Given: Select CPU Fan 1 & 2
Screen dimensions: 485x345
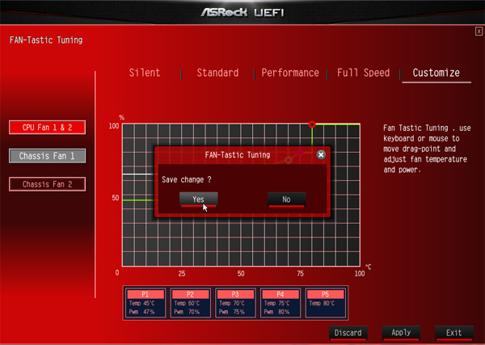Looking at the screenshot, I should 48,128.
